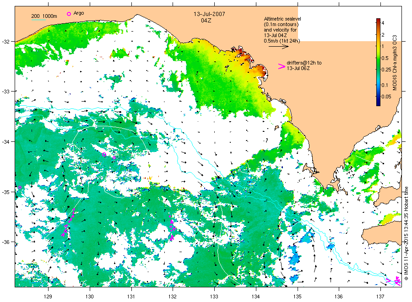This screenshot has width=412, height=302.
Task: Click the dark blue bottom of the colorbar
Action: tap(378, 103)
